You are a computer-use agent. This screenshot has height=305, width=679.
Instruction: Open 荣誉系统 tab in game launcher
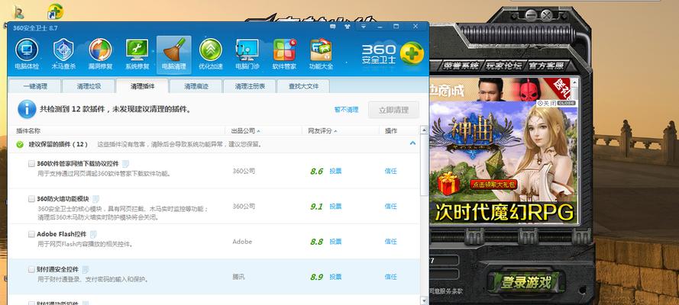pyautogui.click(x=461, y=66)
